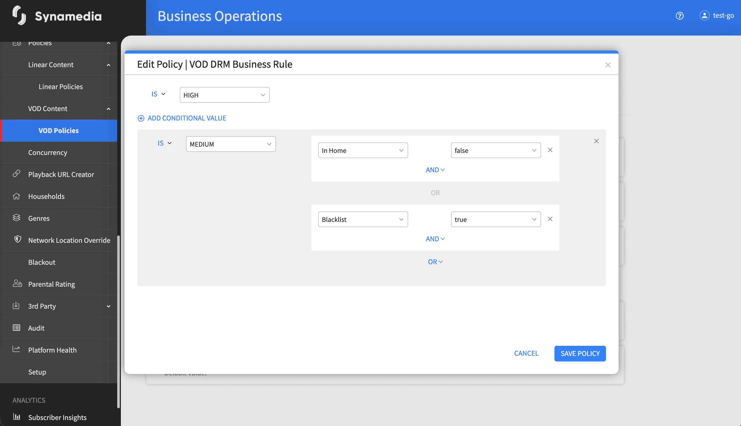Click the Subscriber Insights bar chart icon

tap(17, 417)
